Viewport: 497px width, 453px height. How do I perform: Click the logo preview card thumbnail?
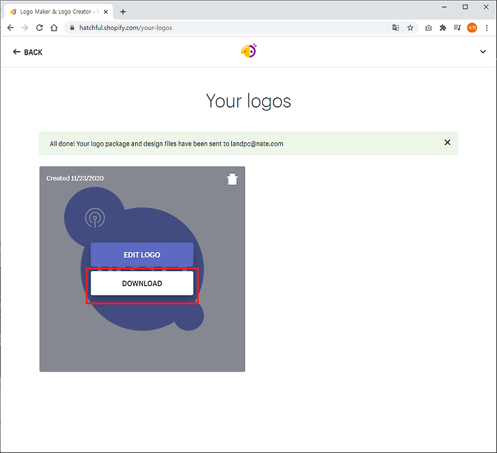(x=142, y=269)
